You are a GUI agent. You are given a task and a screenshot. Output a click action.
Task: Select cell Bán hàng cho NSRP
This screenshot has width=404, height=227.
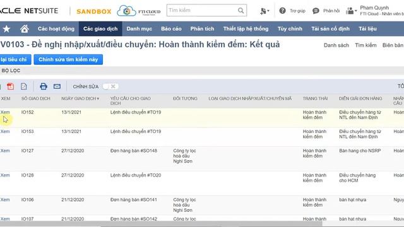click(360, 151)
